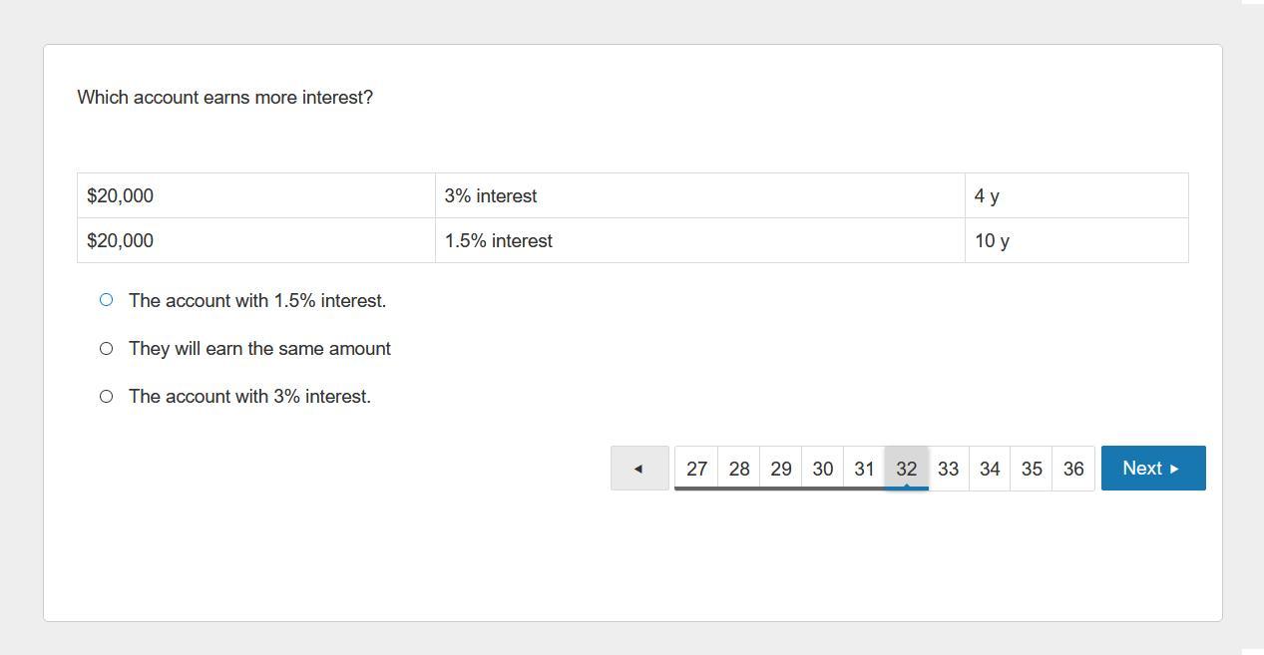Skip to question 33

point(948,468)
